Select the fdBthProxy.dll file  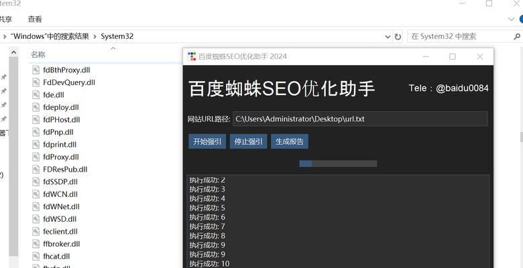point(66,70)
